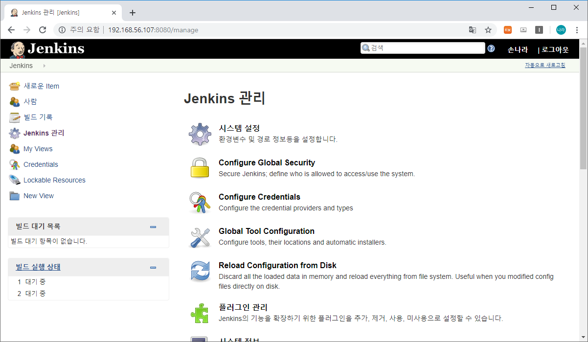This screenshot has width=588, height=342.
Task: Click the 빌드 실행 상태 title link
Action: click(38, 267)
